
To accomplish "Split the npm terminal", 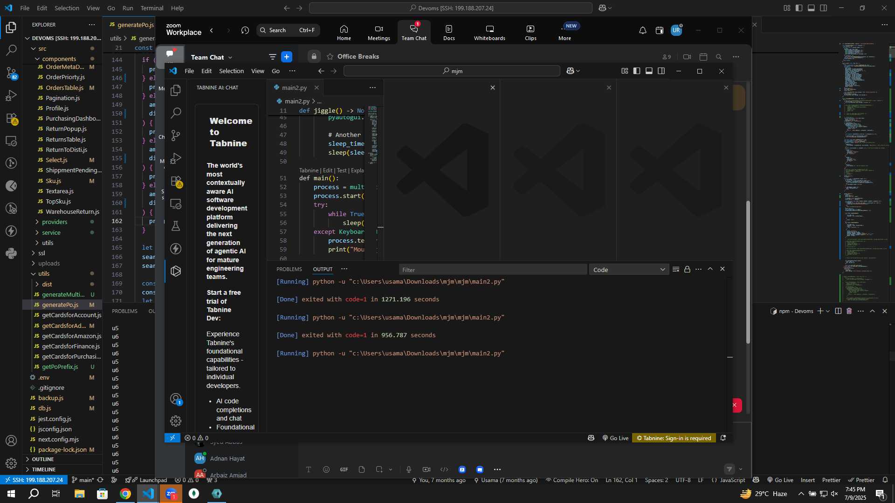I will 838,311.
